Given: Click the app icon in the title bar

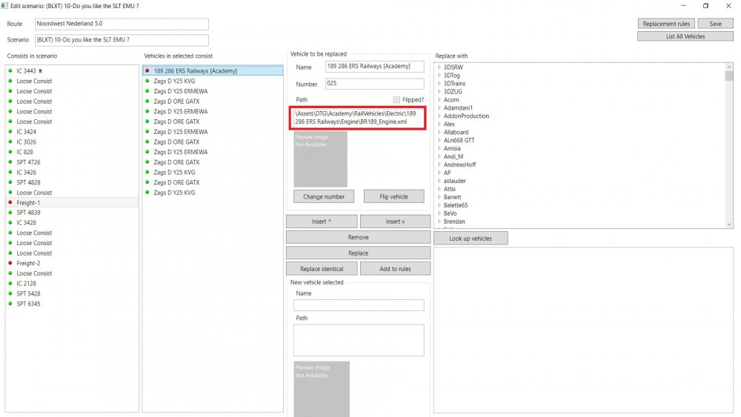Looking at the screenshot, I should (5, 5).
